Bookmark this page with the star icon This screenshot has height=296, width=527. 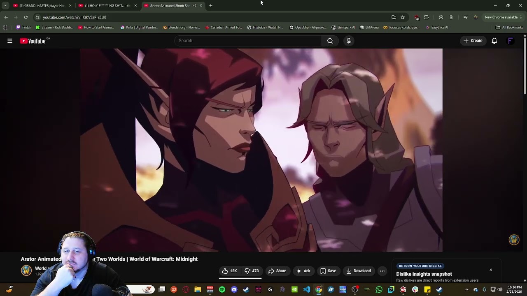(403, 17)
